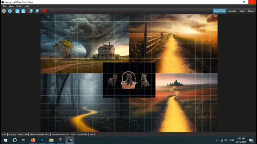
Task: Rotate the image left
Action: click(17, 11)
